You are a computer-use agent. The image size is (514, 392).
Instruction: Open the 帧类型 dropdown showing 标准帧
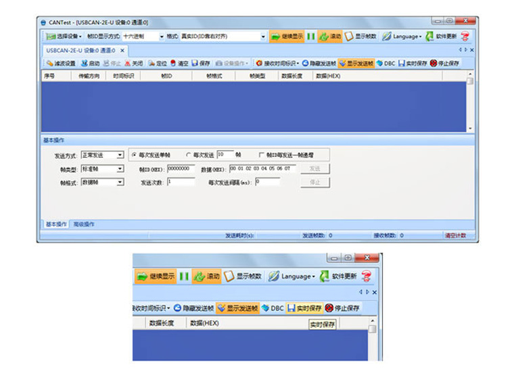point(120,168)
